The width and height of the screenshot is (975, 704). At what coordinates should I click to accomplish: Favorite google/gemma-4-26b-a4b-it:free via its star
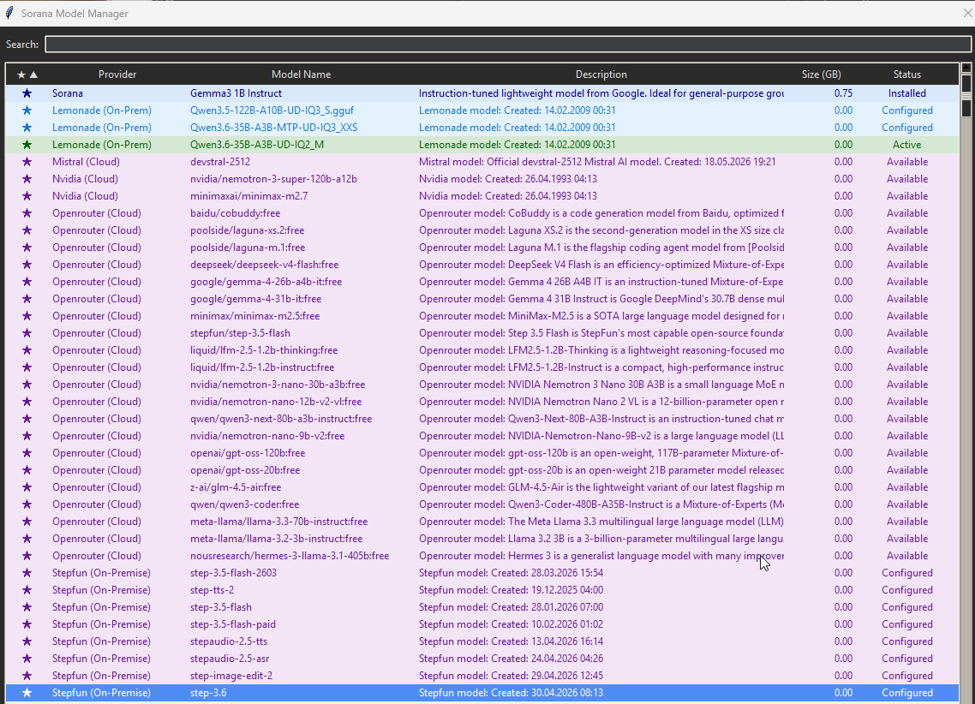pos(27,282)
